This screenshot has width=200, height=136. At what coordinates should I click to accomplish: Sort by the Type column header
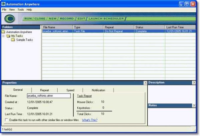pyautogui.click(x=88, y=27)
